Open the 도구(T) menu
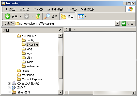 (x=72, y=9)
